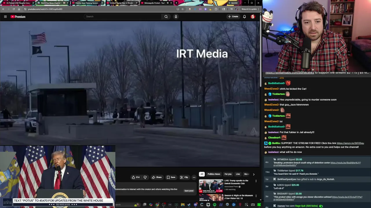Open Spotify from the taskbar
Image resolution: width=371 pixels, height=208 pixels.
click(x=214, y=205)
